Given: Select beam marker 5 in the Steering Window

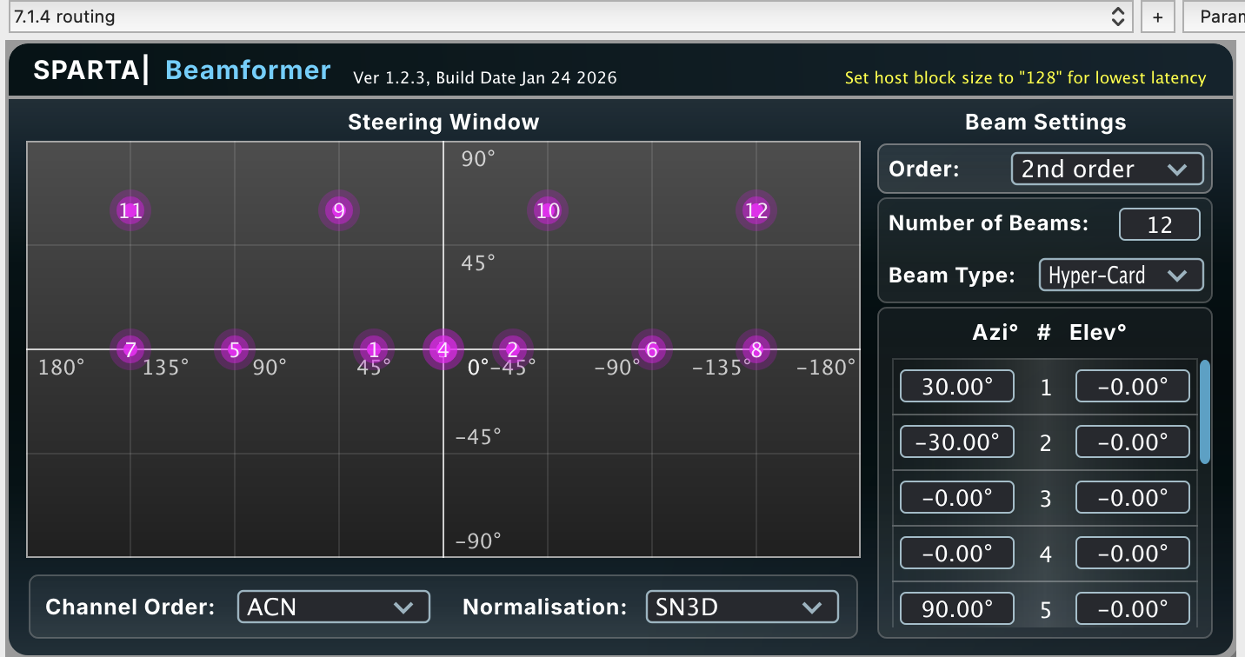Looking at the screenshot, I should [x=234, y=350].
